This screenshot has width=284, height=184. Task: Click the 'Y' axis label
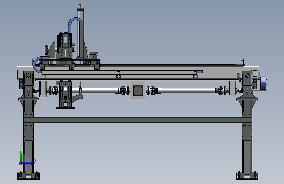[x=21, y=147]
